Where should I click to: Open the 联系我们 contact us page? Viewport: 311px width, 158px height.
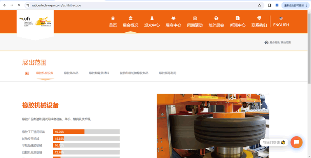(x=259, y=22)
